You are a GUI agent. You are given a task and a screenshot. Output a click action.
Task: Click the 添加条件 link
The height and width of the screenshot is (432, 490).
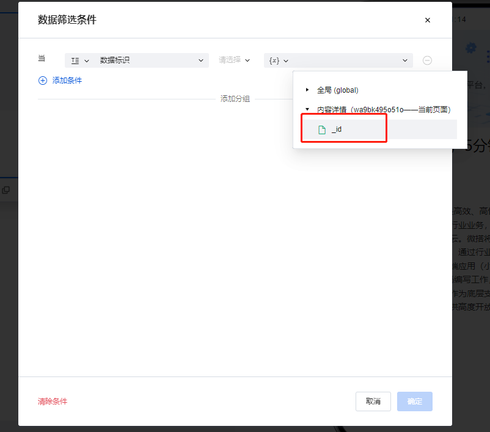pyautogui.click(x=67, y=81)
